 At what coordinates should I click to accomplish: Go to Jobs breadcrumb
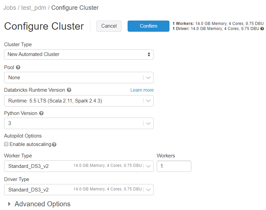(x=10, y=8)
